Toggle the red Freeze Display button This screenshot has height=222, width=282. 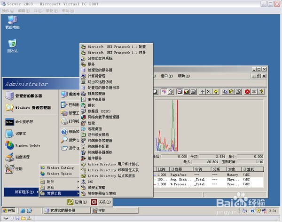(x=247, y=92)
